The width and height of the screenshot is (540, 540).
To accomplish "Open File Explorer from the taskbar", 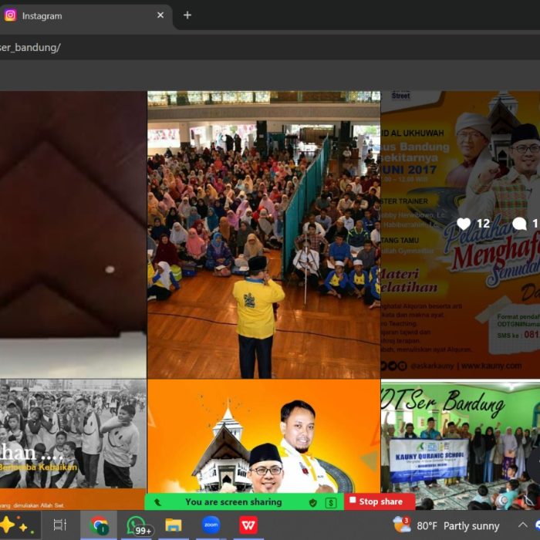I will click(174, 525).
